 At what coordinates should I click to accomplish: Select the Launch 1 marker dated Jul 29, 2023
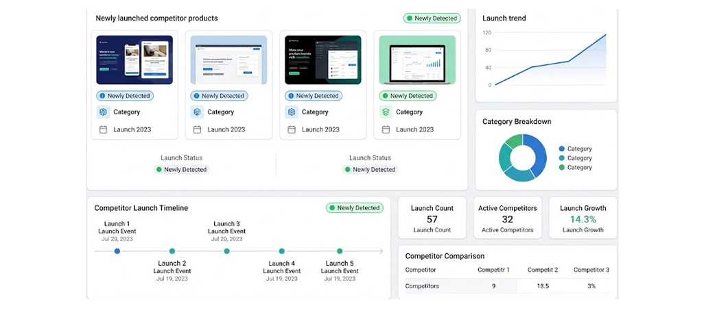(117, 251)
